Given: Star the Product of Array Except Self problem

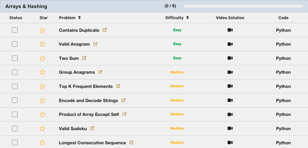Looking at the screenshot, I should [x=43, y=114].
